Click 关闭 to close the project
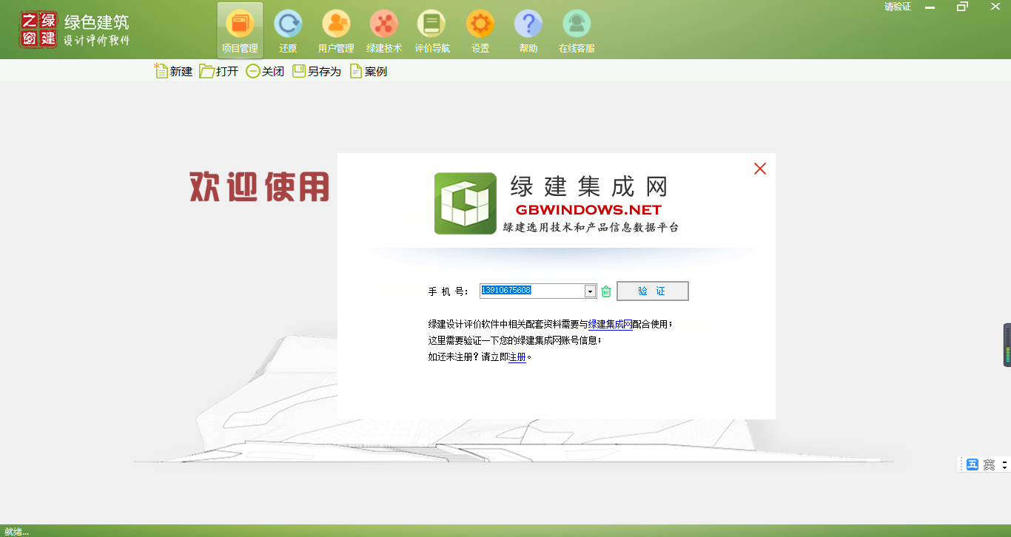1011x537 pixels. tap(265, 71)
